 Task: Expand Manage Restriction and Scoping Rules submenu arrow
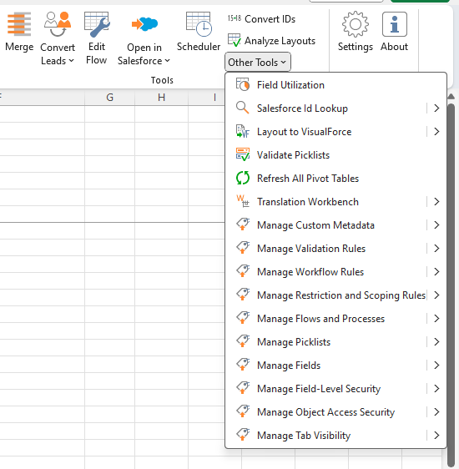[436, 295]
